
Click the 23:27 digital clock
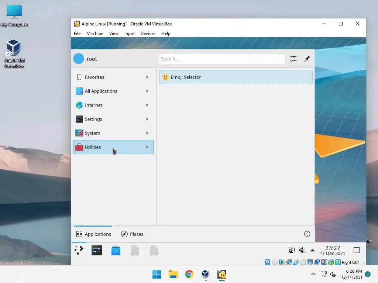333,248
